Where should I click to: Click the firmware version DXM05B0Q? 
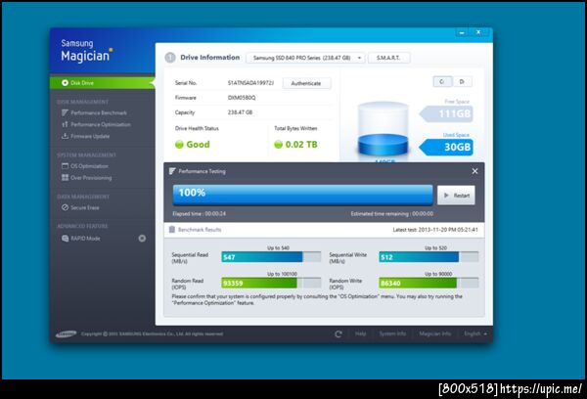coord(242,98)
